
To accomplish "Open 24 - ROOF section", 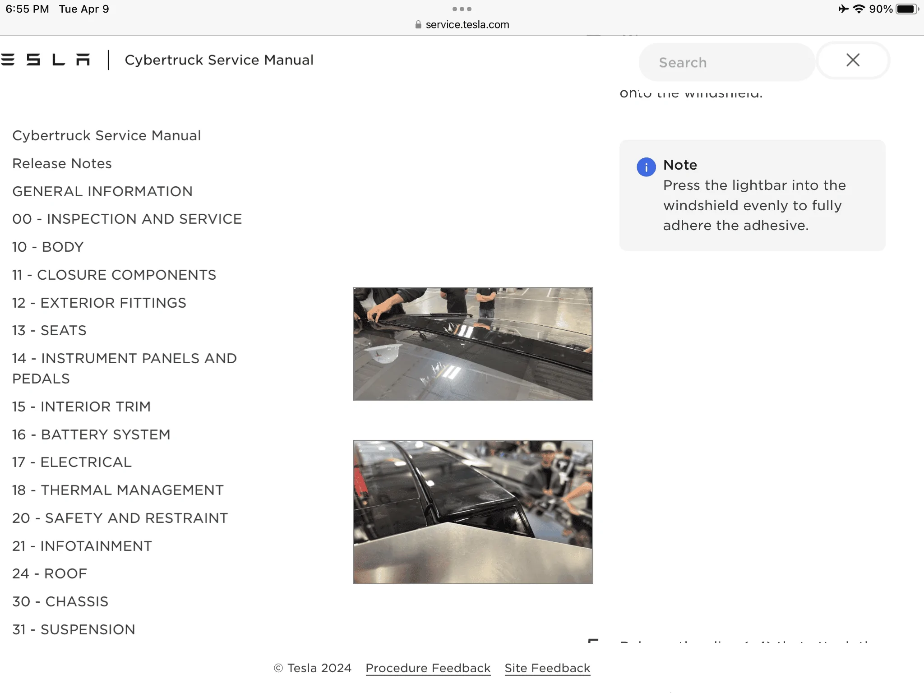I will (50, 573).
